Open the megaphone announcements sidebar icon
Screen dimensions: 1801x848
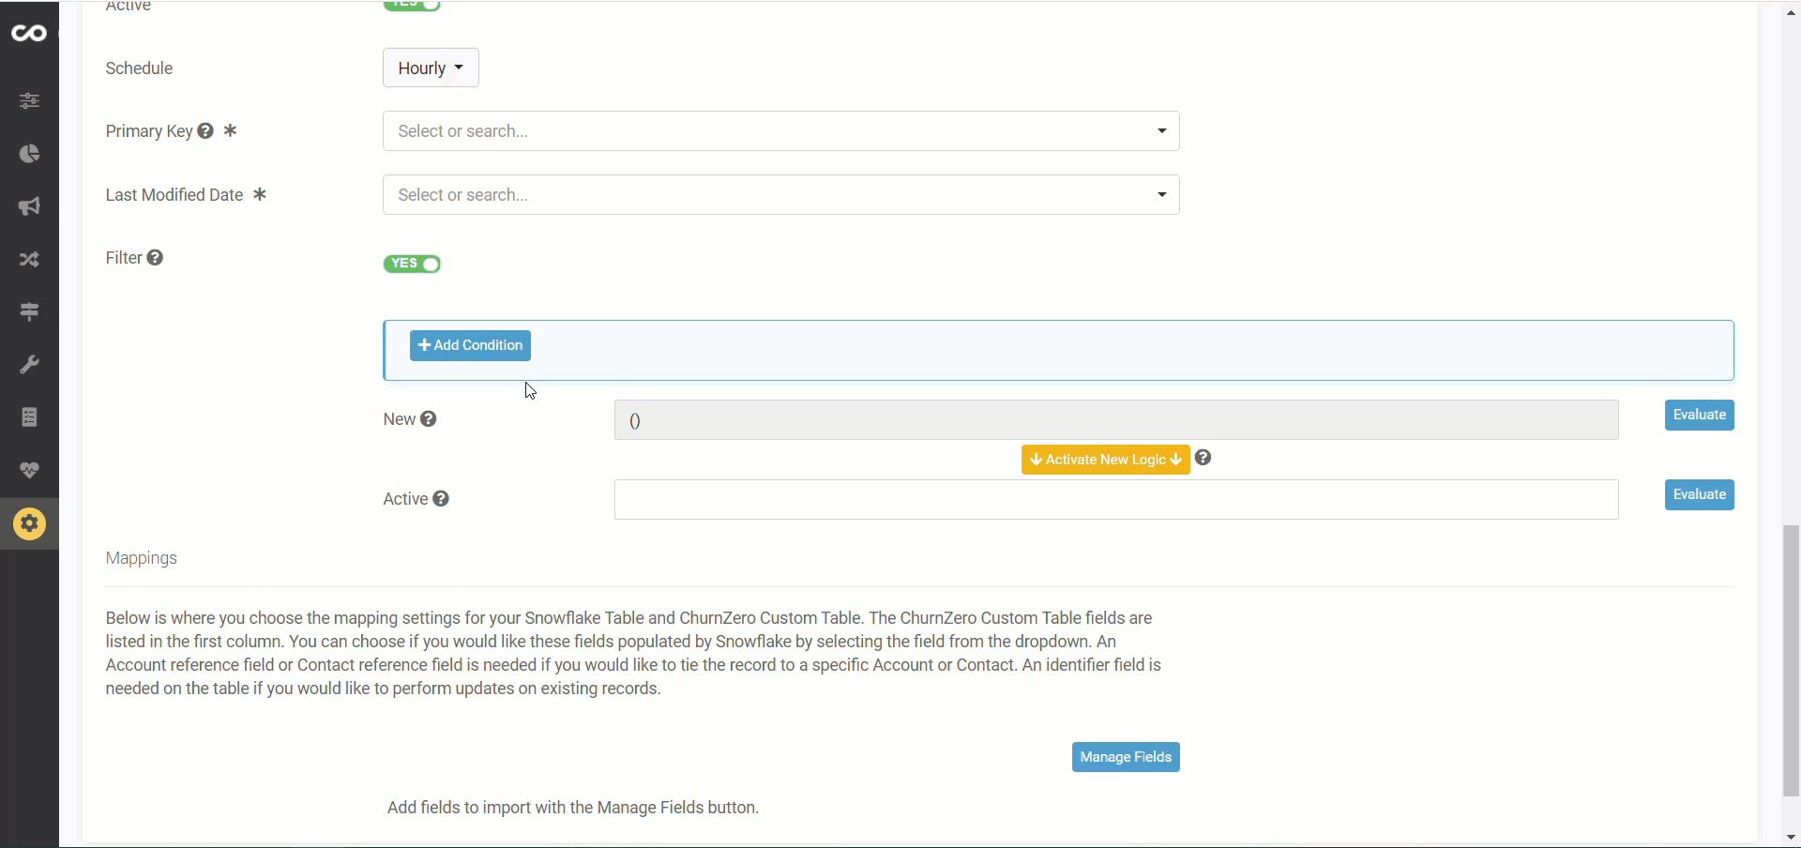(29, 206)
